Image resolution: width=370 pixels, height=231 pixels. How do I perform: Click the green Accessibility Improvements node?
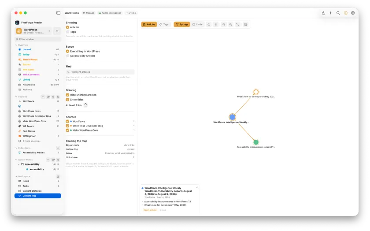point(256,142)
